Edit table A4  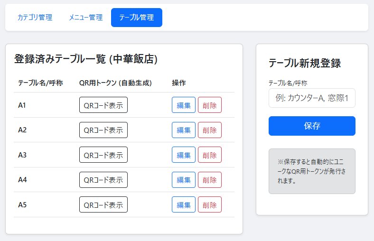pos(184,180)
